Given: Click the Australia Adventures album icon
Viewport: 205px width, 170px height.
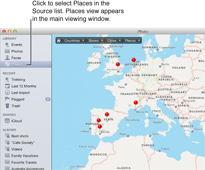Looking at the screenshot, I should tap(7, 168).
